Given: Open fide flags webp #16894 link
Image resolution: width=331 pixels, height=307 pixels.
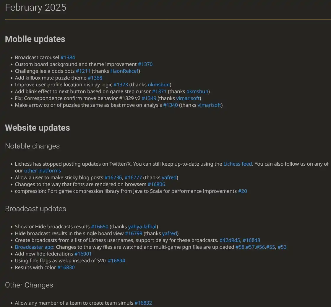Looking at the screenshot, I should click(116, 261).
